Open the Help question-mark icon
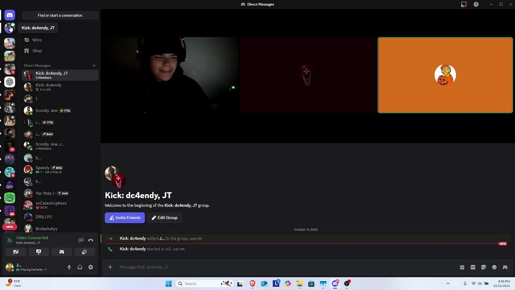 pyautogui.click(x=476, y=4)
